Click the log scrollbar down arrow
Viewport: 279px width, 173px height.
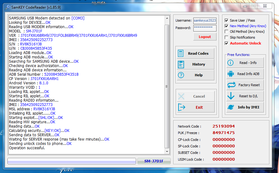167,152
